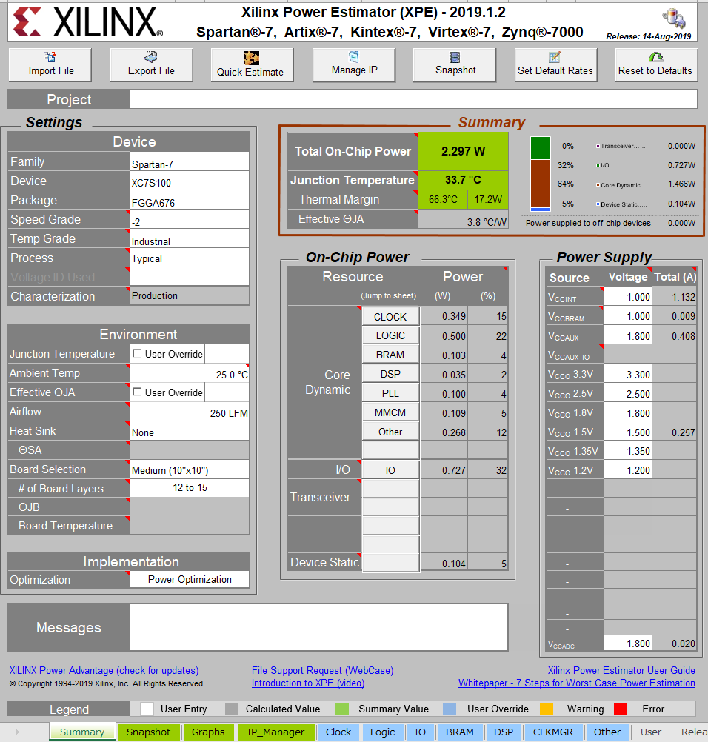The image size is (708, 742).
Task: Jump to the IO resource sheet
Action: [390, 470]
